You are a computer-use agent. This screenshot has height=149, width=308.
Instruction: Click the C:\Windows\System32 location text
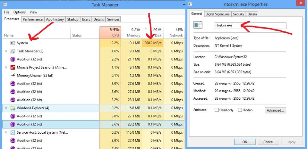[231, 57]
